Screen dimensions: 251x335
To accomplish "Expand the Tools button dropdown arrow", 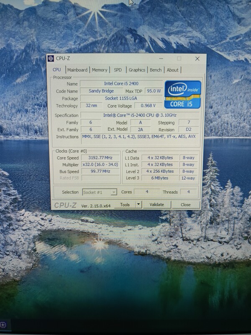I will (x=138, y=204).
